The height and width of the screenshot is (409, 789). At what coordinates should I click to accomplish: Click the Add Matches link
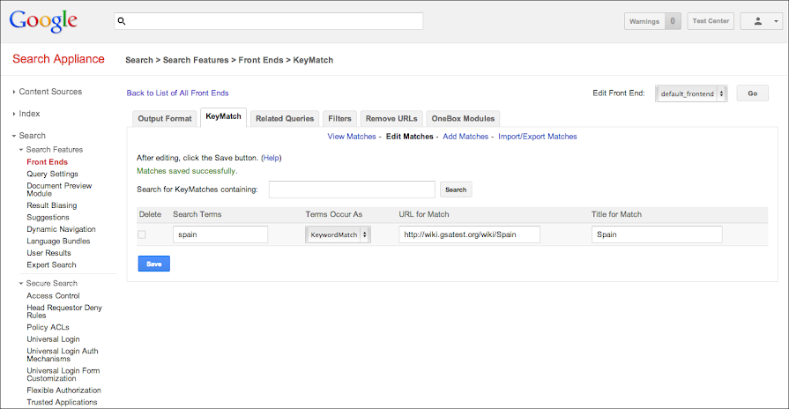pos(465,137)
